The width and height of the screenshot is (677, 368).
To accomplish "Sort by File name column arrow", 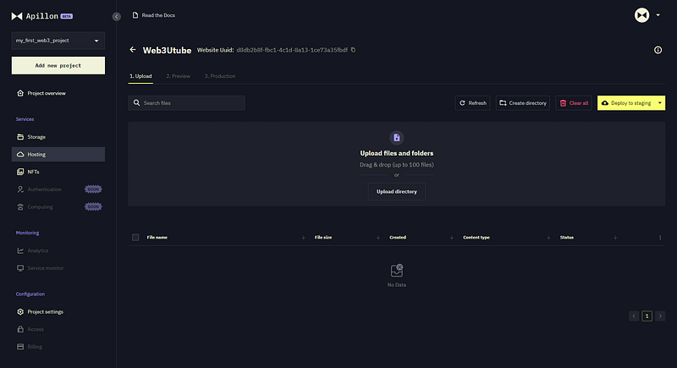I will (x=303, y=237).
